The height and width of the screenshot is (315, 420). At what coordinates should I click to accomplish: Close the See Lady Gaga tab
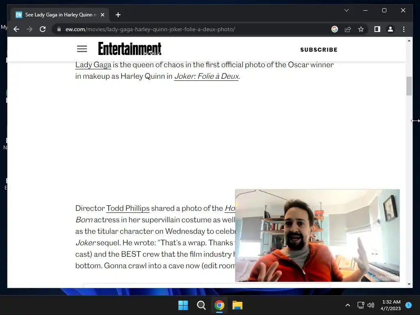[102, 15]
